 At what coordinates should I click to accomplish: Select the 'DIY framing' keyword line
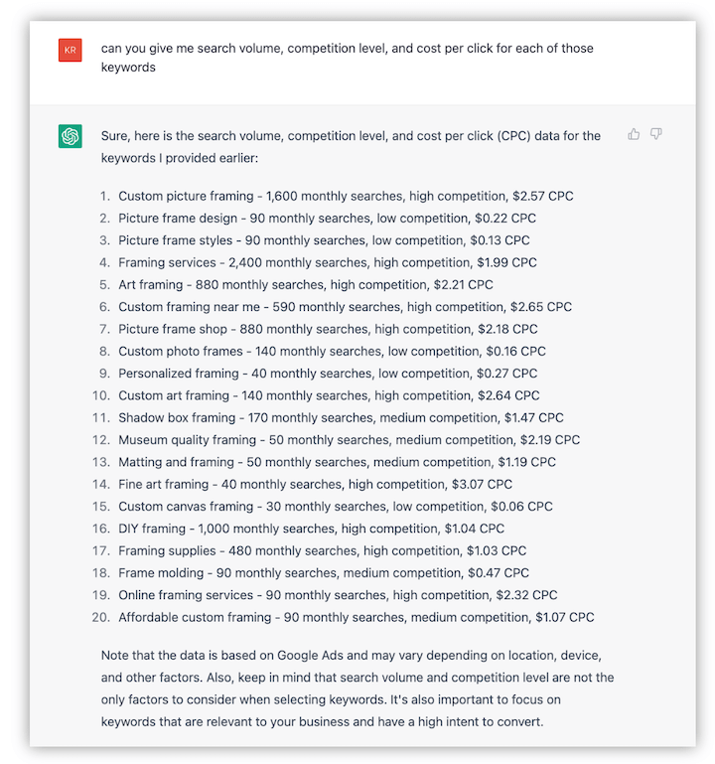click(325, 529)
